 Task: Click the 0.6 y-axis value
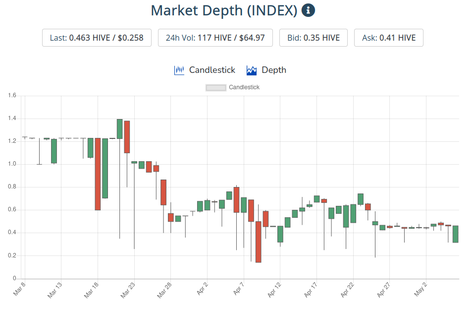point(12,209)
